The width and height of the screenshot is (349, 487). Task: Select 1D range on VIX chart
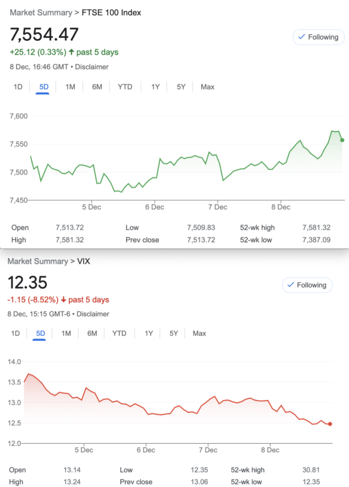tap(16, 334)
